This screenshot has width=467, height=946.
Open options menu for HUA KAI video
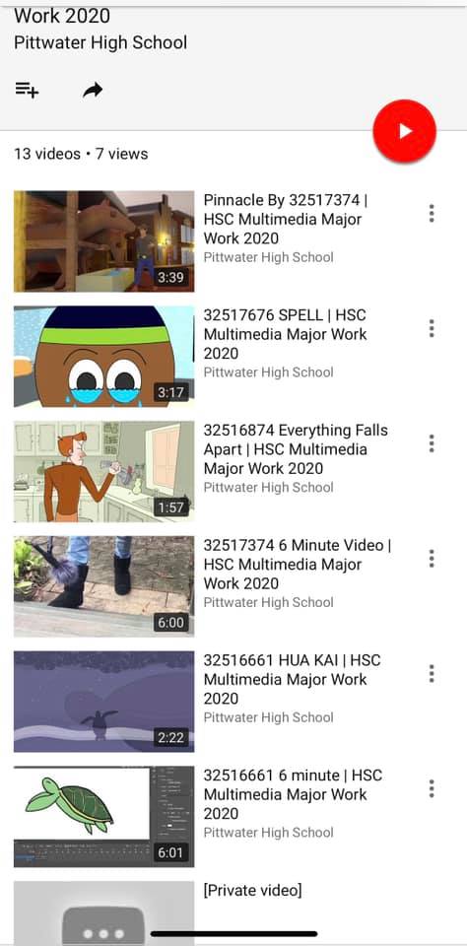(432, 674)
